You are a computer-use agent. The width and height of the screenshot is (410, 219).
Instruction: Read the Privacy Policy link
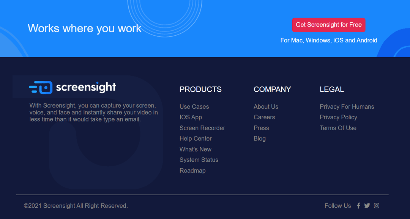click(338, 117)
